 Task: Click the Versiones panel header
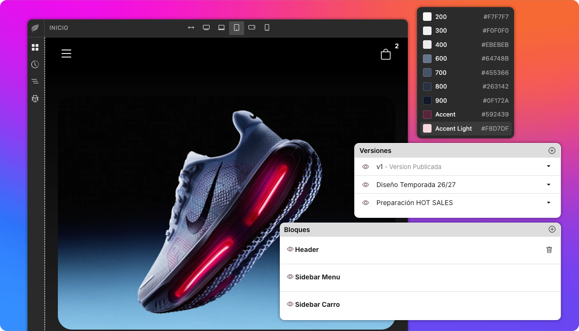coord(458,151)
